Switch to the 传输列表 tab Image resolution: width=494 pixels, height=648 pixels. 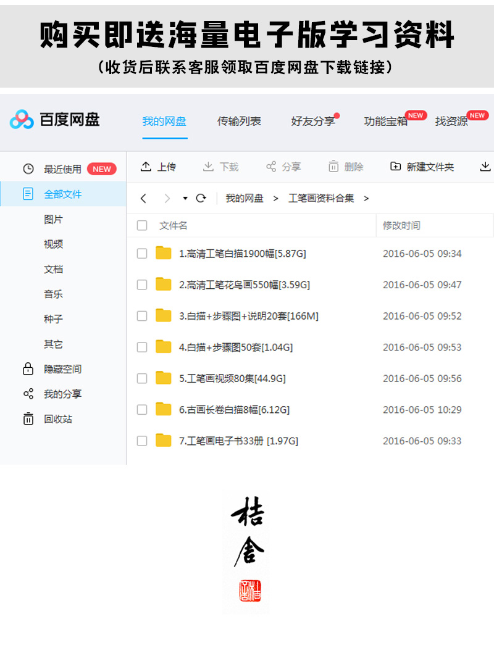[x=239, y=121]
